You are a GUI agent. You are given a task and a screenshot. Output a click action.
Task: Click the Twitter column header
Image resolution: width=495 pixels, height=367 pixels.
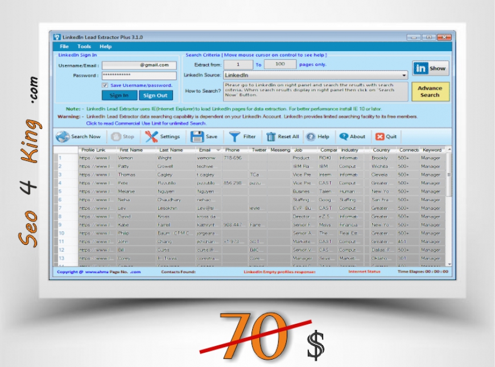(258, 150)
